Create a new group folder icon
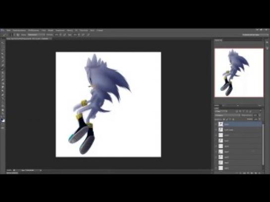Viewport: 270px width, 202px height. (252, 173)
